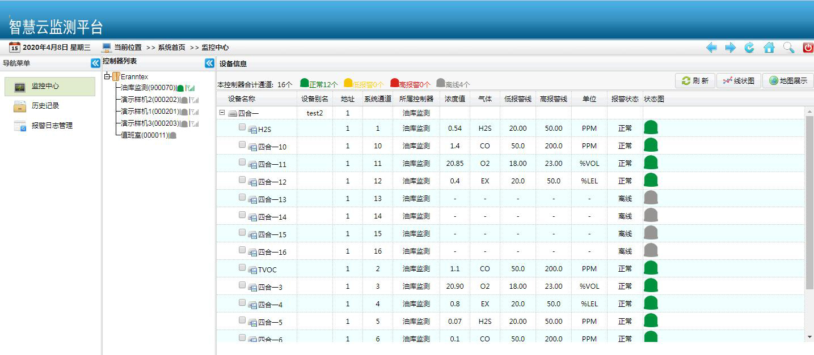Tick the checkbox for 四合一10

[x=242, y=145]
